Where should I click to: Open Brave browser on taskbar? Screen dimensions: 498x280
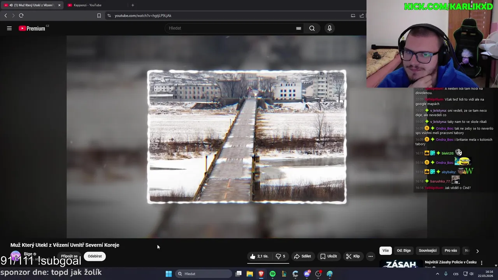pos(261,274)
